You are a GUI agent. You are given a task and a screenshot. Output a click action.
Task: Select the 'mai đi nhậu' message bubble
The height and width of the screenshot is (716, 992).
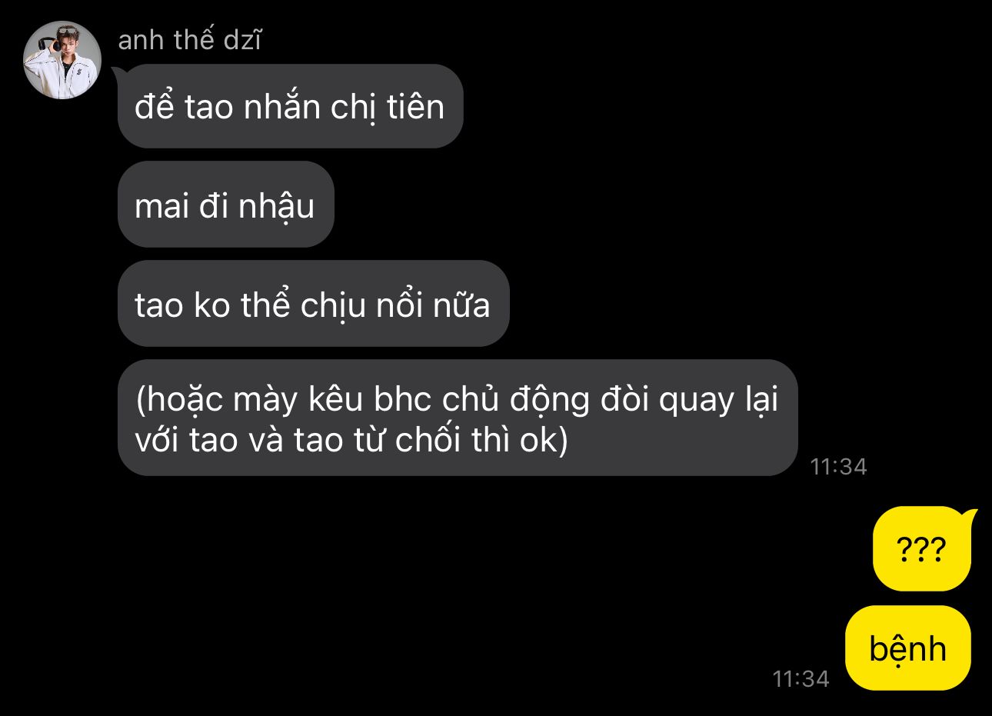coord(225,205)
